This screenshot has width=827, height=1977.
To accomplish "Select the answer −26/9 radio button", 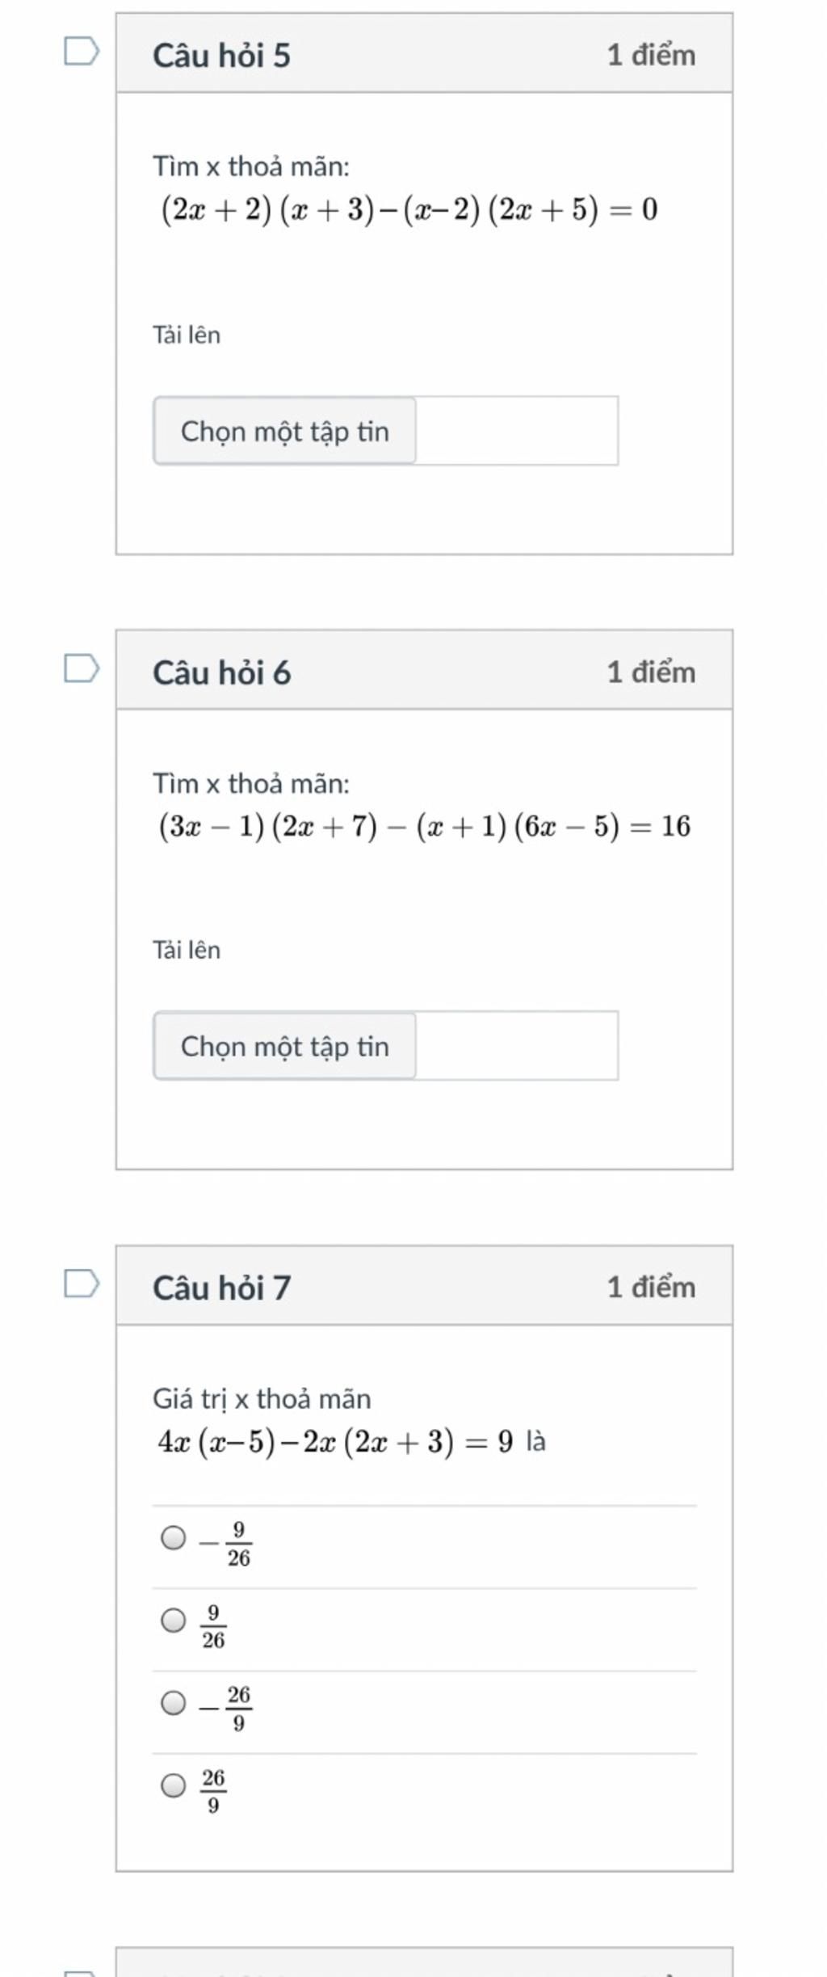I will point(173,1703).
